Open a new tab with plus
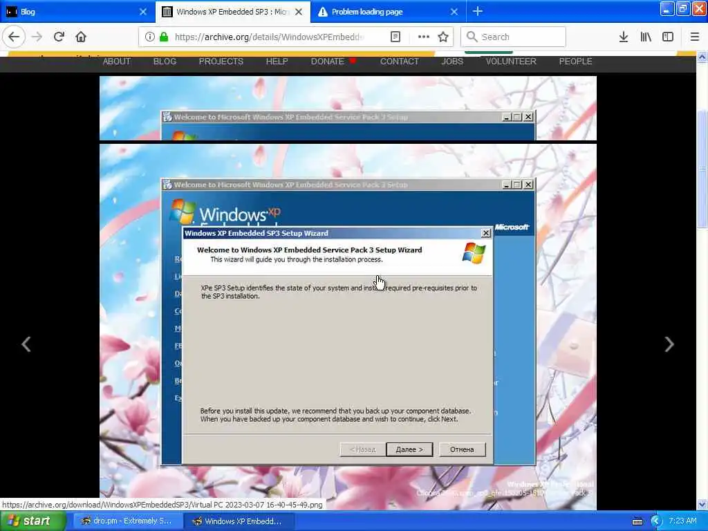 pos(478,12)
